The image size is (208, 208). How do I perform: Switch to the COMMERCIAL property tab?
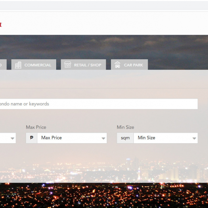coord(37,65)
